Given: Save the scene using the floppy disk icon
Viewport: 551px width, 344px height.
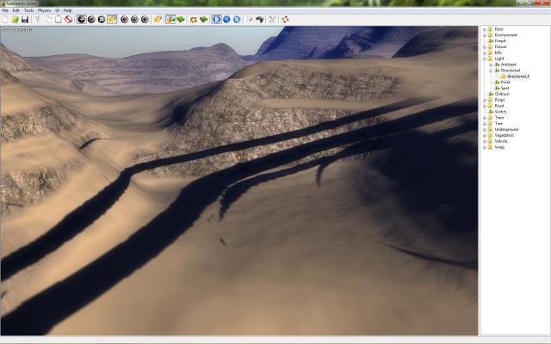Looking at the screenshot, I should [25, 19].
